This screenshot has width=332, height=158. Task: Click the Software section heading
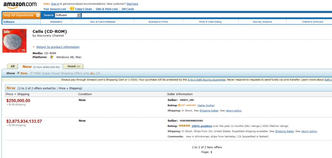coord(9,22)
